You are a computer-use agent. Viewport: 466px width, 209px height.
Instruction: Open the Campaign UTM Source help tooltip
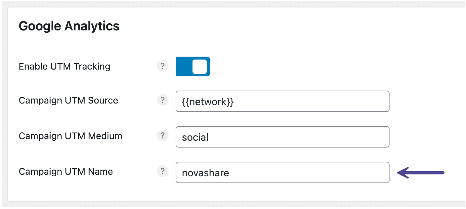[162, 100]
